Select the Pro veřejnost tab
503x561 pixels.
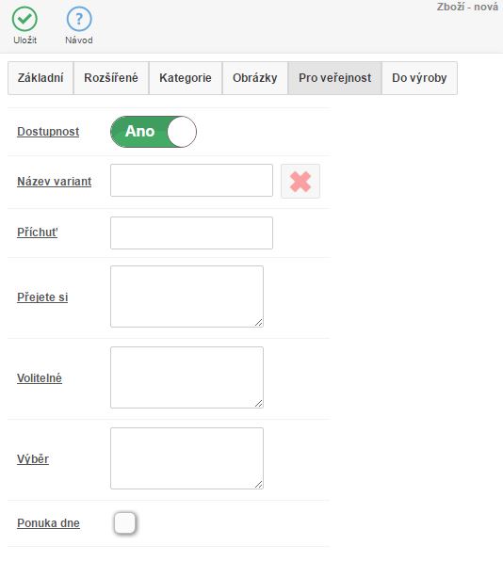click(334, 78)
